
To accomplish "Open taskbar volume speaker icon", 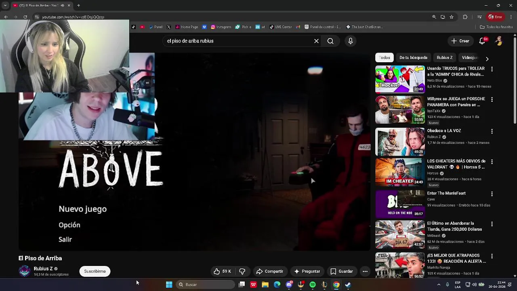I will (475, 285).
